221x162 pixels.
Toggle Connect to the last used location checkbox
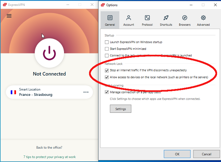(x=107, y=55)
